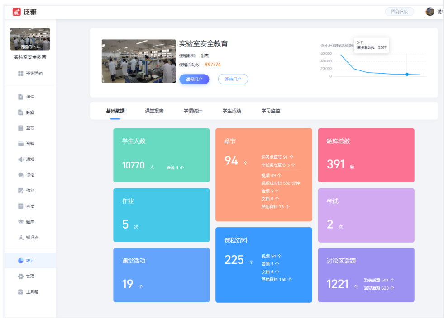
Task: Select the 作业 pencil icon
Action: pyautogui.click(x=20, y=191)
